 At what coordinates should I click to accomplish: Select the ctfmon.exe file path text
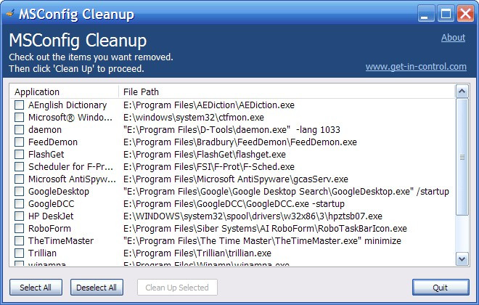[194, 118]
